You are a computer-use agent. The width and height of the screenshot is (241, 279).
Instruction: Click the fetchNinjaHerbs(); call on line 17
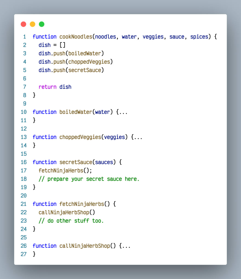pos(65,171)
